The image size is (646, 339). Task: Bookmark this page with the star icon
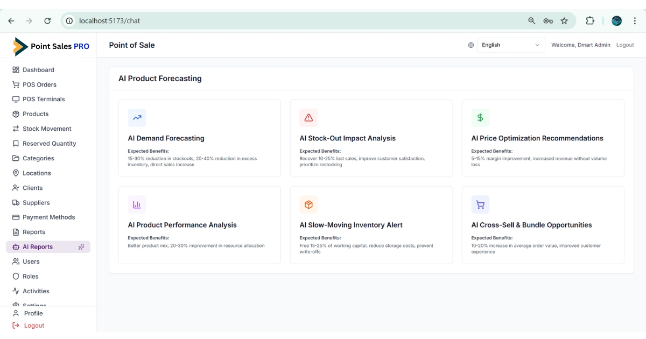(x=564, y=21)
